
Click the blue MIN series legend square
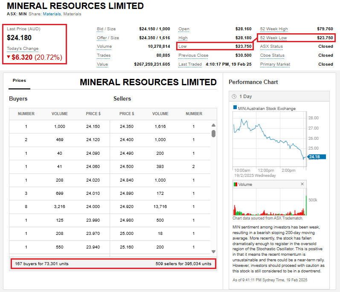(235, 108)
